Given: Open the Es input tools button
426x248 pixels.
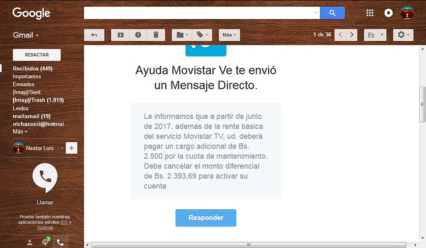Looking at the screenshot, I should click(x=371, y=35).
